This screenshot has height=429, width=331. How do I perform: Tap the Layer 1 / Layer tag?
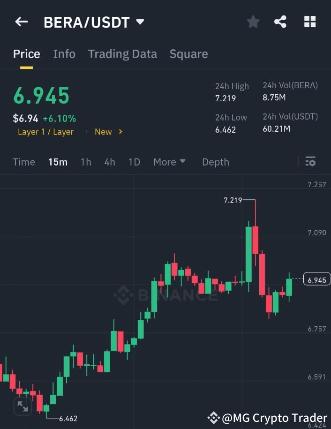[x=45, y=132]
